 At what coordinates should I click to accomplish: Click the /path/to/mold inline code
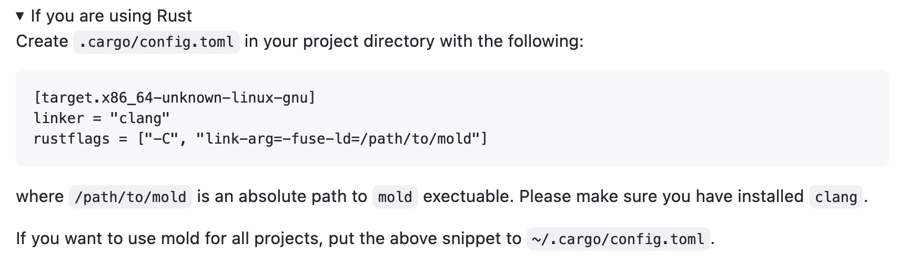coord(130,197)
